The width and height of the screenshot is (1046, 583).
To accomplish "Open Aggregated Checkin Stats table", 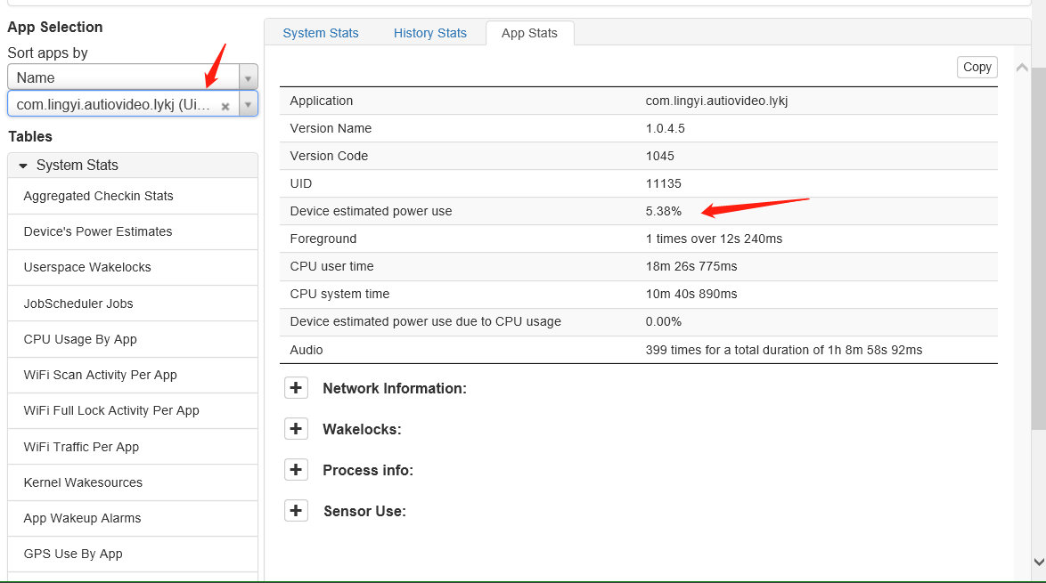I will (133, 196).
